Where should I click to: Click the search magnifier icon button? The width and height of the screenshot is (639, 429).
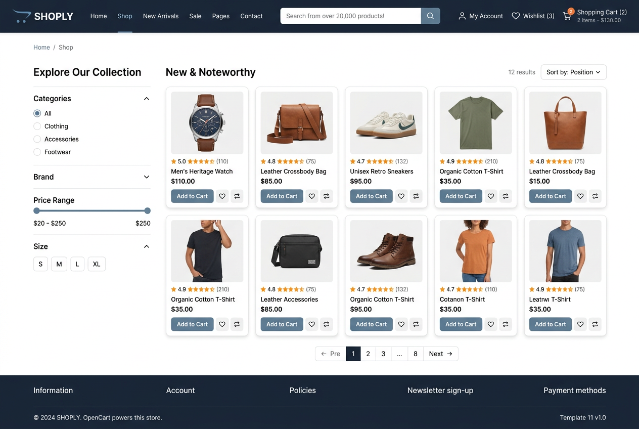(x=430, y=16)
